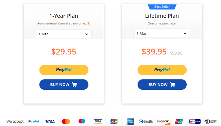The height and width of the screenshot is (126, 221).
Task: Click the Discover payment icon
Action: [x=163, y=121]
